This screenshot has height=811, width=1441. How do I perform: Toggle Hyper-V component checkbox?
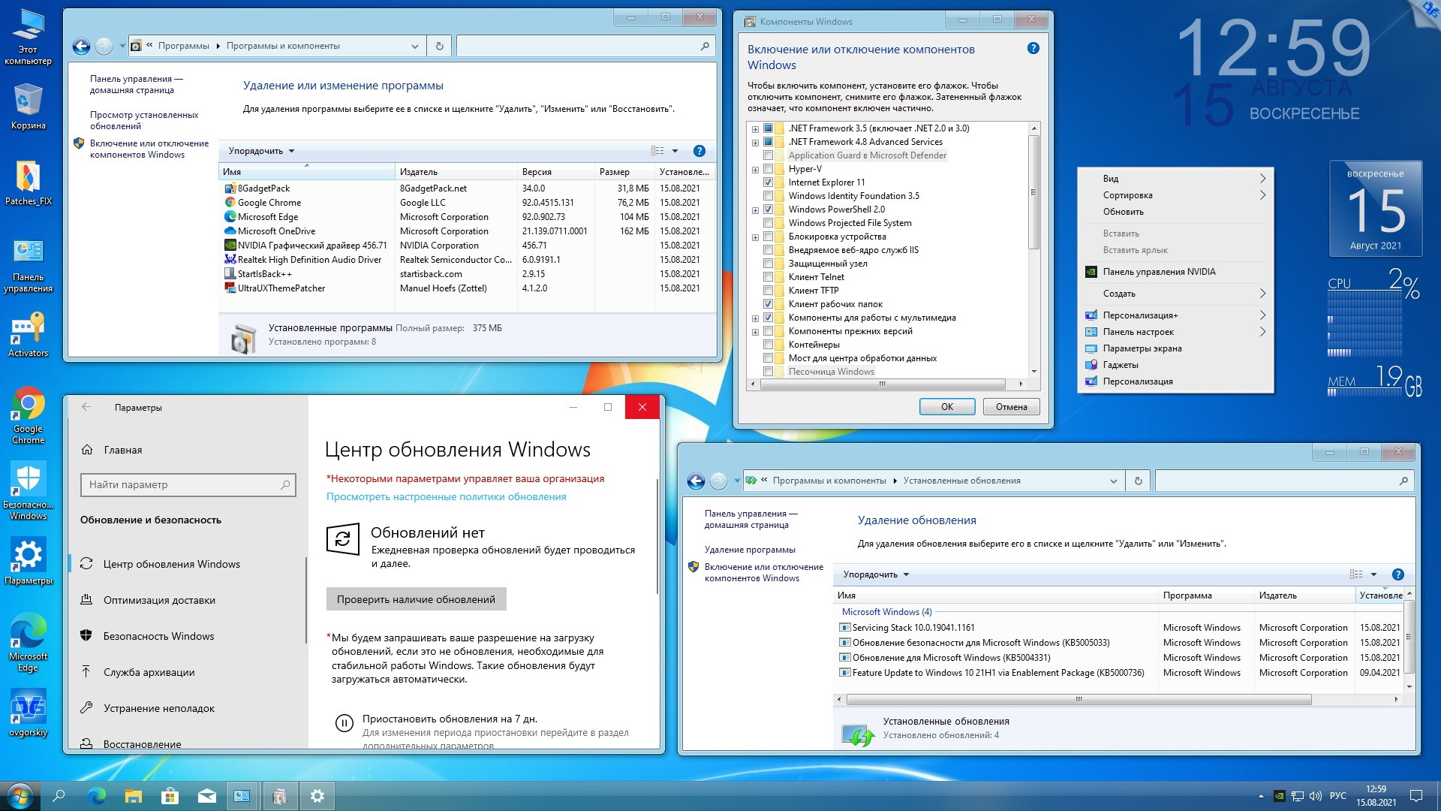pyautogui.click(x=768, y=169)
